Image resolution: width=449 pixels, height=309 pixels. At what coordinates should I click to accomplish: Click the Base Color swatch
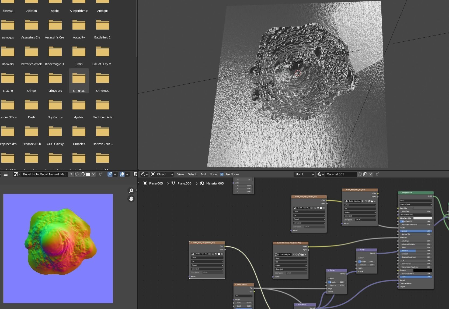pyautogui.click(x=423, y=208)
